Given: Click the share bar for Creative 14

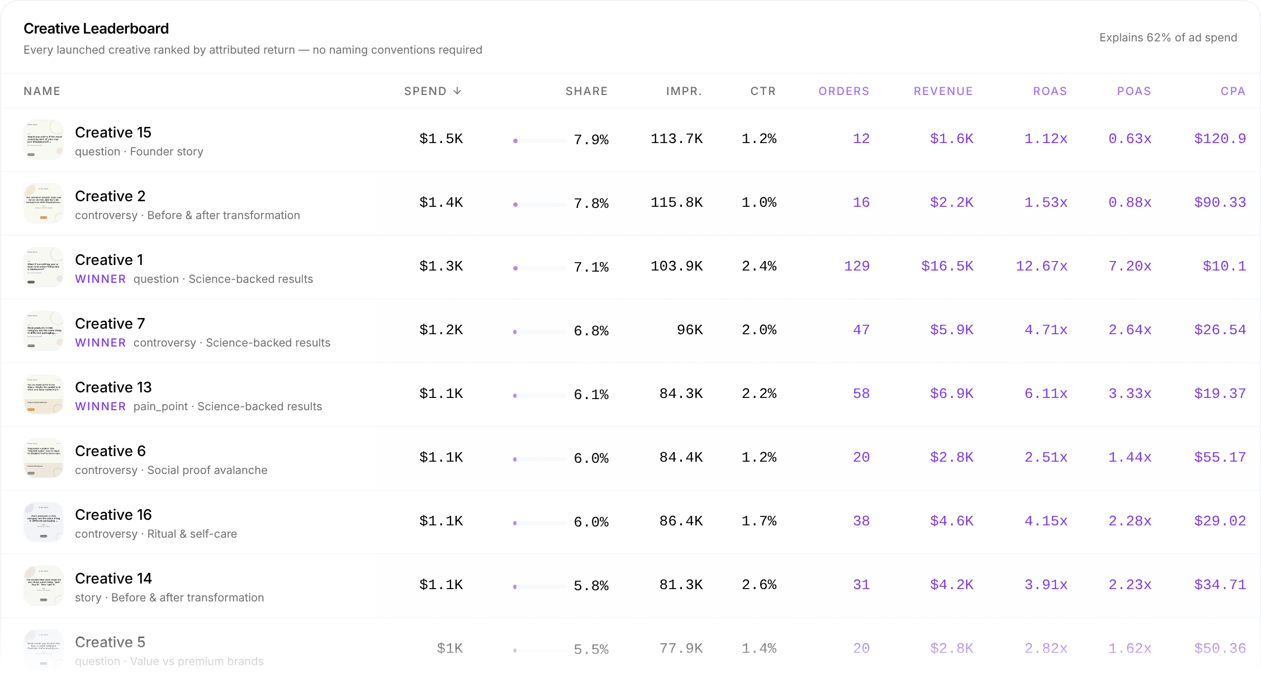Looking at the screenshot, I should [x=539, y=587].
